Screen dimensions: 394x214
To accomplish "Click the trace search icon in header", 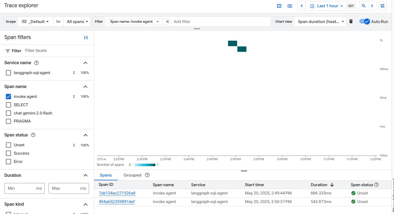I will click(x=290, y=6).
